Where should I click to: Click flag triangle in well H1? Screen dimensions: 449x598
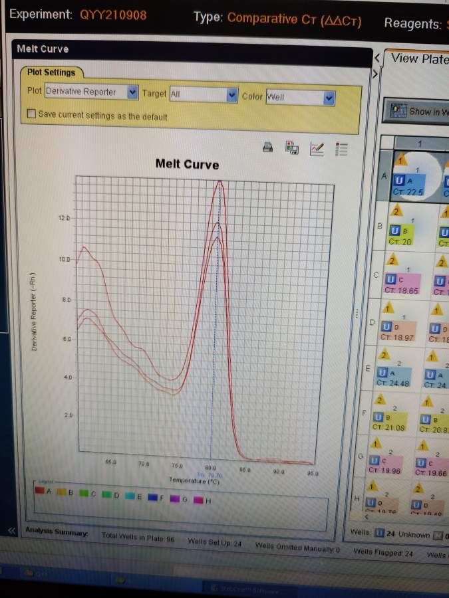pos(371,486)
